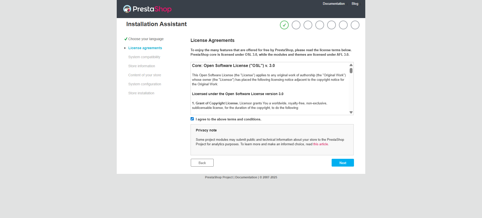Screen dimensions: 482x218
Task: Click the last progress step circle
Action: coord(355,25)
